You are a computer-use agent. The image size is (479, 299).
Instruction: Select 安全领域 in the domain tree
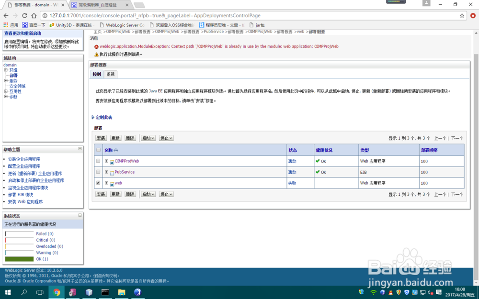click(17, 86)
